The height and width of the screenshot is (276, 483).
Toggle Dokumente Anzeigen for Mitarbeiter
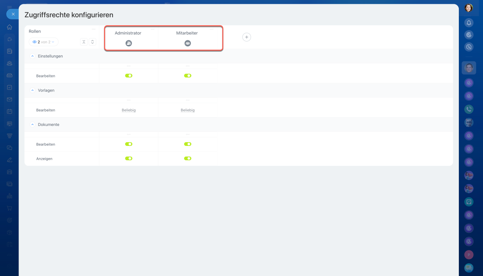tap(188, 158)
